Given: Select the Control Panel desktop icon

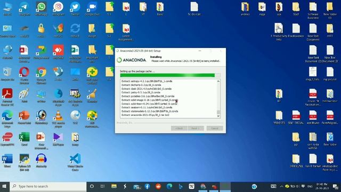Looking at the screenshot, I should (7, 30).
